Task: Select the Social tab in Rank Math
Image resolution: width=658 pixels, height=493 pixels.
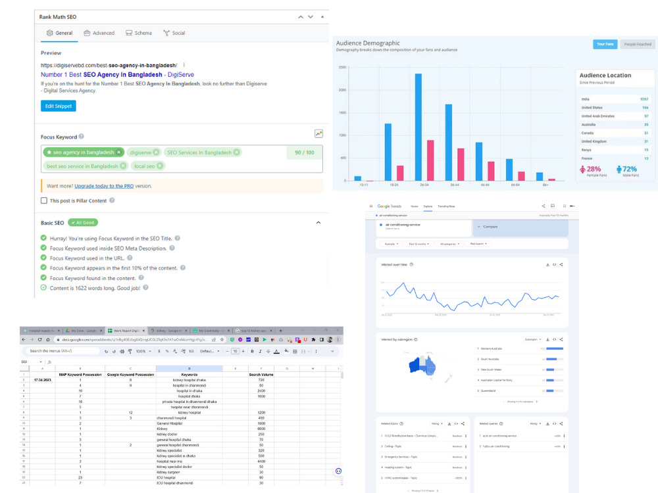Action: click(x=174, y=33)
